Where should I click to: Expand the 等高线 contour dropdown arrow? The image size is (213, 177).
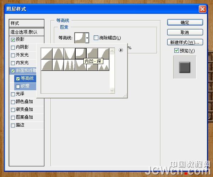pos(87,38)
